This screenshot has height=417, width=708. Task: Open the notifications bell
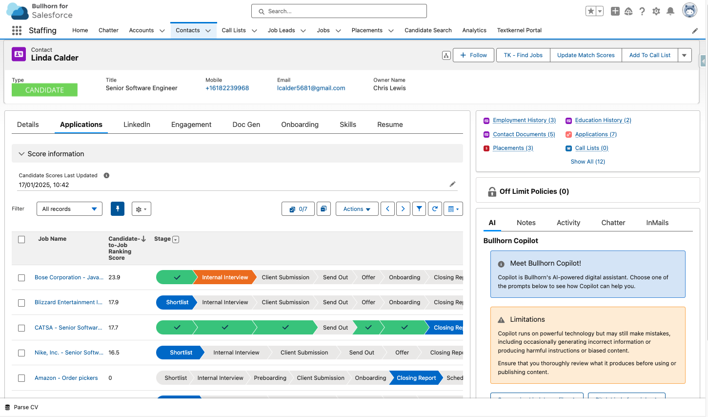[670, 11]
